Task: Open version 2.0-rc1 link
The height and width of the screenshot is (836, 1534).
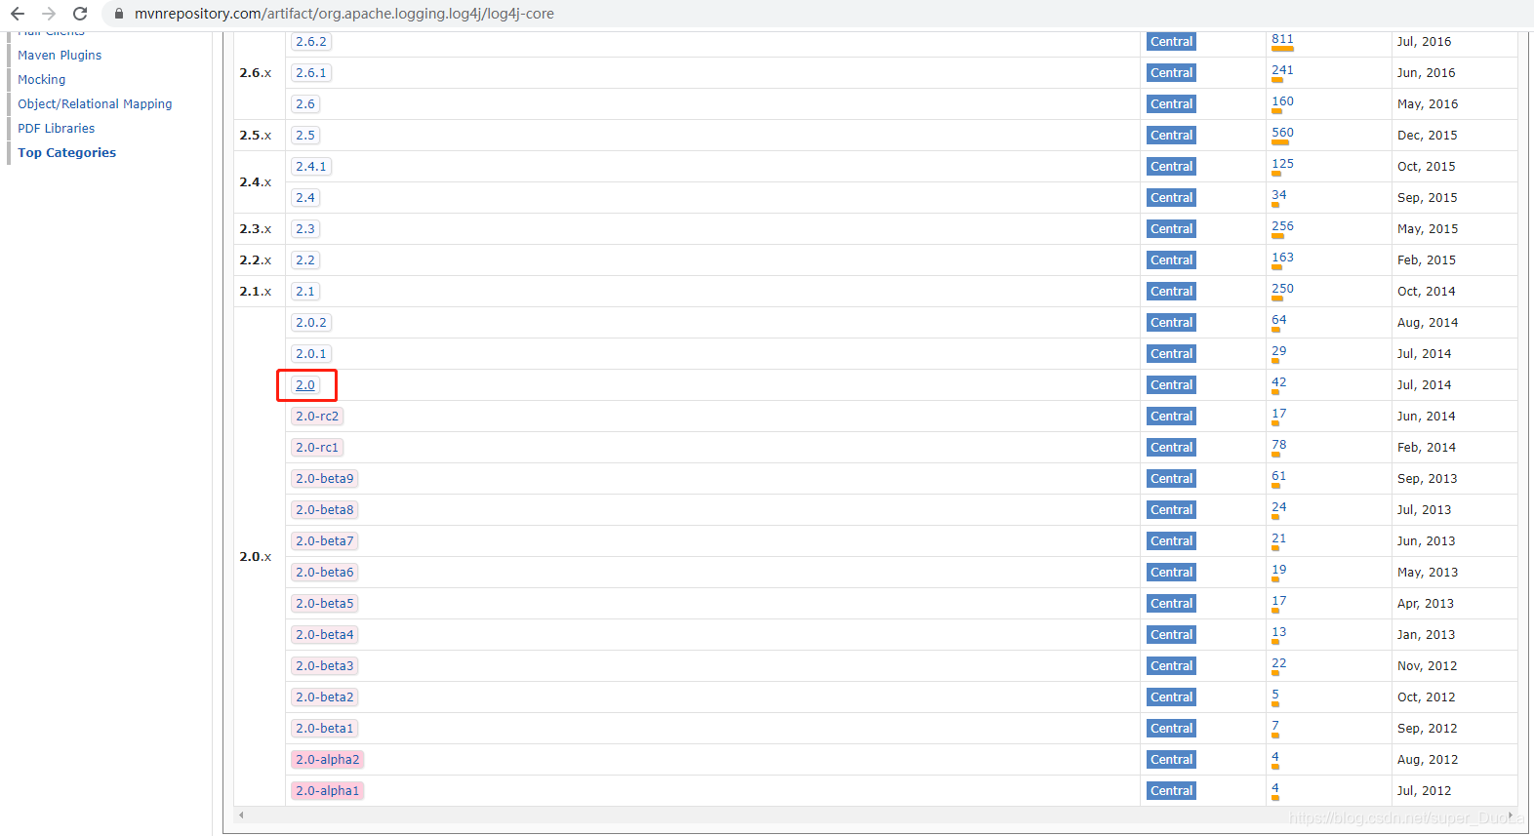Action: (x=317, y=448)
